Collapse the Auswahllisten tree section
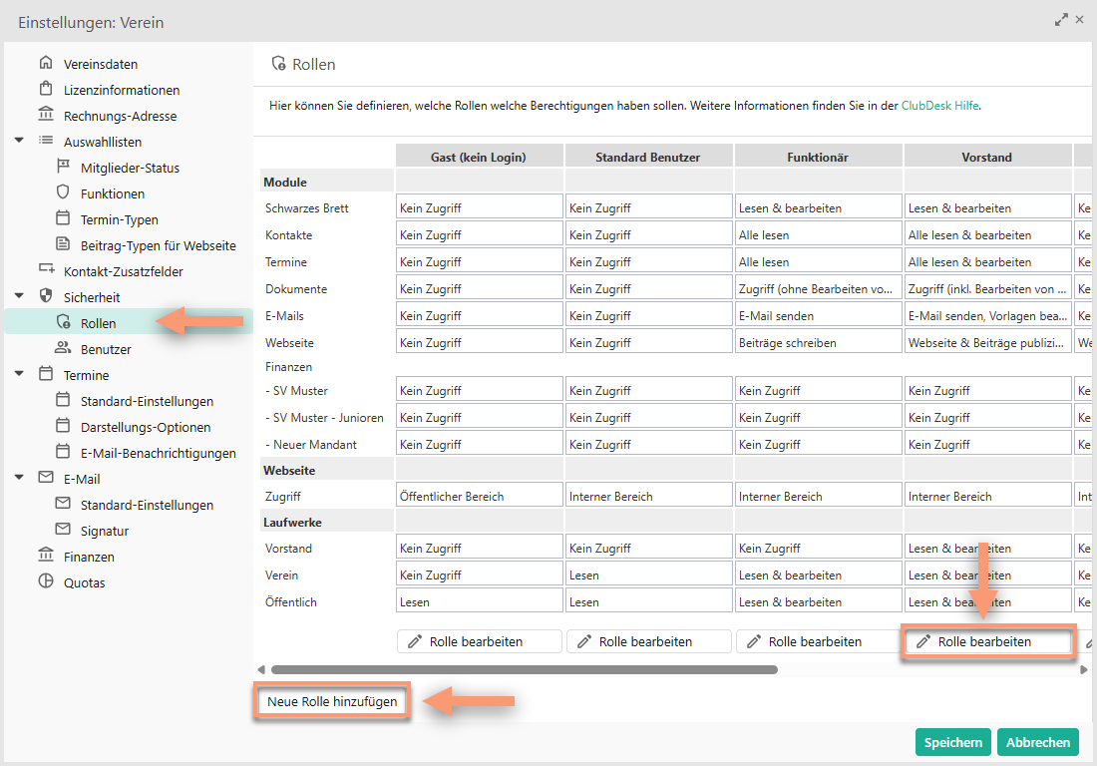1097x766 pixels. (x=20, y=141)
